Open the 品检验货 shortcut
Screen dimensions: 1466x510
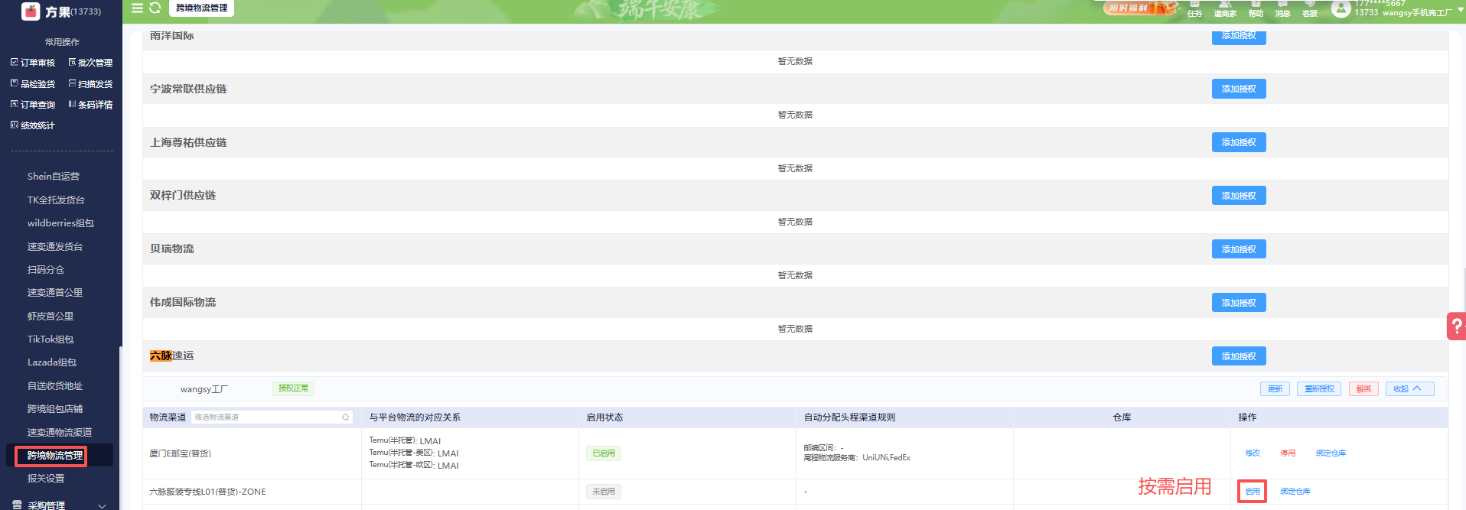[x=32, y=84]
